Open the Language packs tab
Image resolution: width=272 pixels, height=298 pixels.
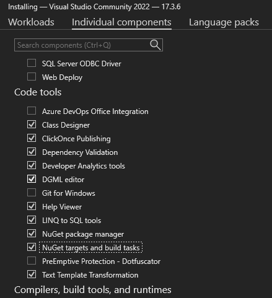224,22
